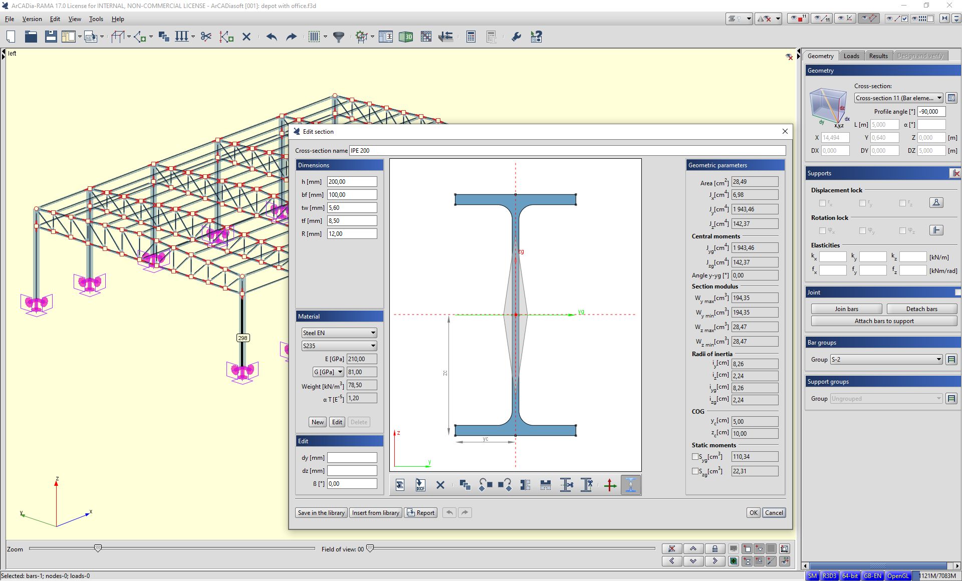
Task: Open the Tools menu
Action: [x=96, y=19]
